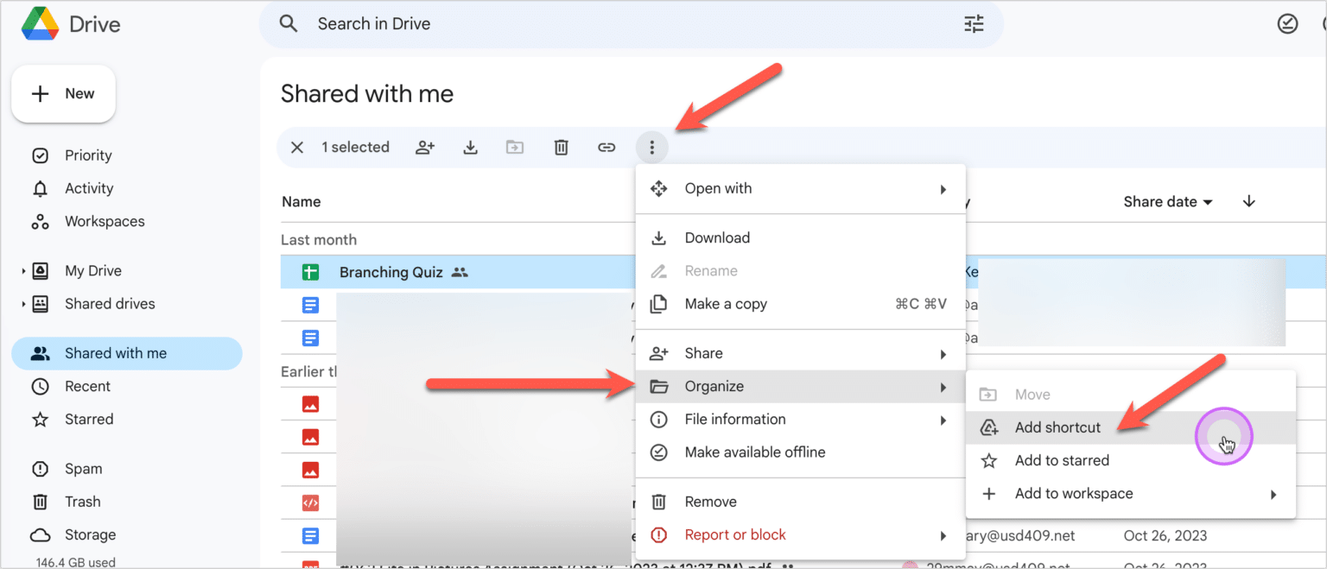The height and width of the screenshot is (569, 1327).
Task: Select Add shortcut in the submenu
Action: (1131, 427)
